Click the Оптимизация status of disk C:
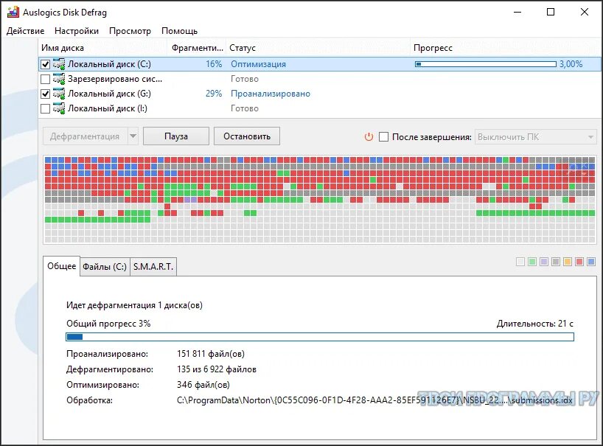This screenshot has height=446, width=603. [259, 64]
